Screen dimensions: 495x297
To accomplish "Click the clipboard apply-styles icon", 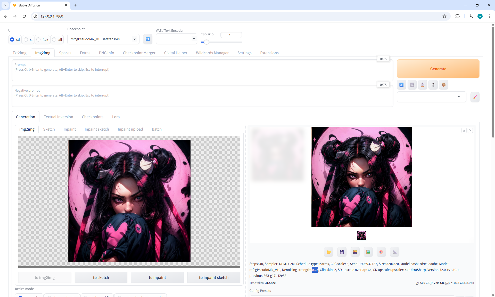I will (x=423, y=85).
